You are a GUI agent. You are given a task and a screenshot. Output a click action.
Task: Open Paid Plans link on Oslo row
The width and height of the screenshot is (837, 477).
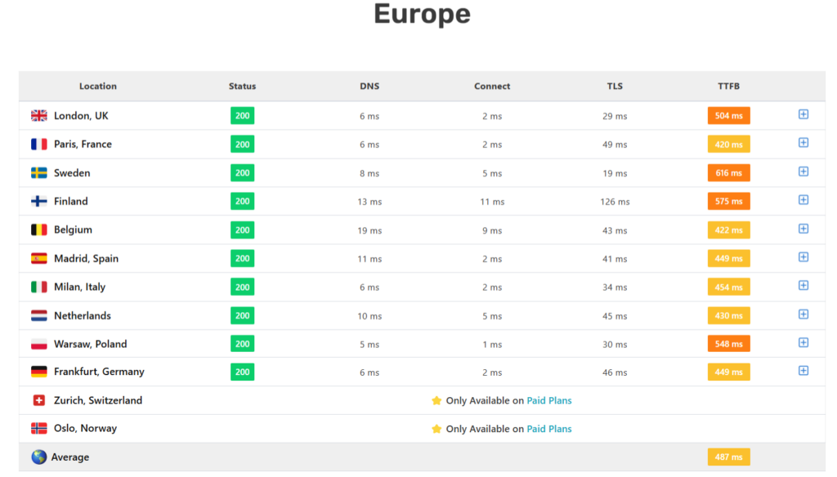point(548,428)
